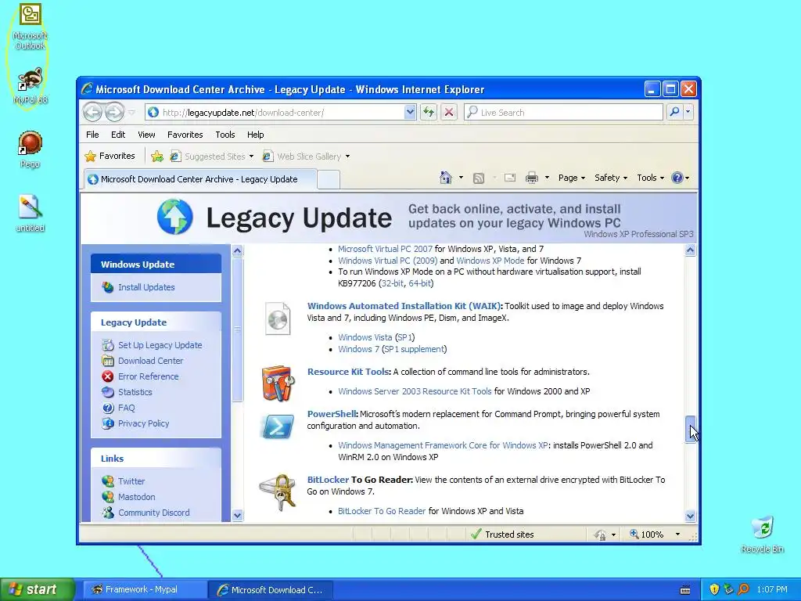
Task: Click the Microsoft Download C... taskbar button
Action: coord(271,590)
